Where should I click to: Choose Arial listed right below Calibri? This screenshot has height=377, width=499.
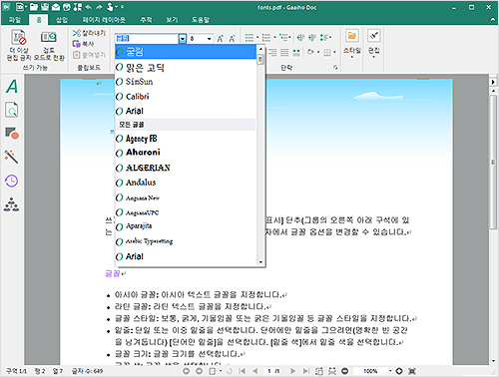[x=186, y=111]
